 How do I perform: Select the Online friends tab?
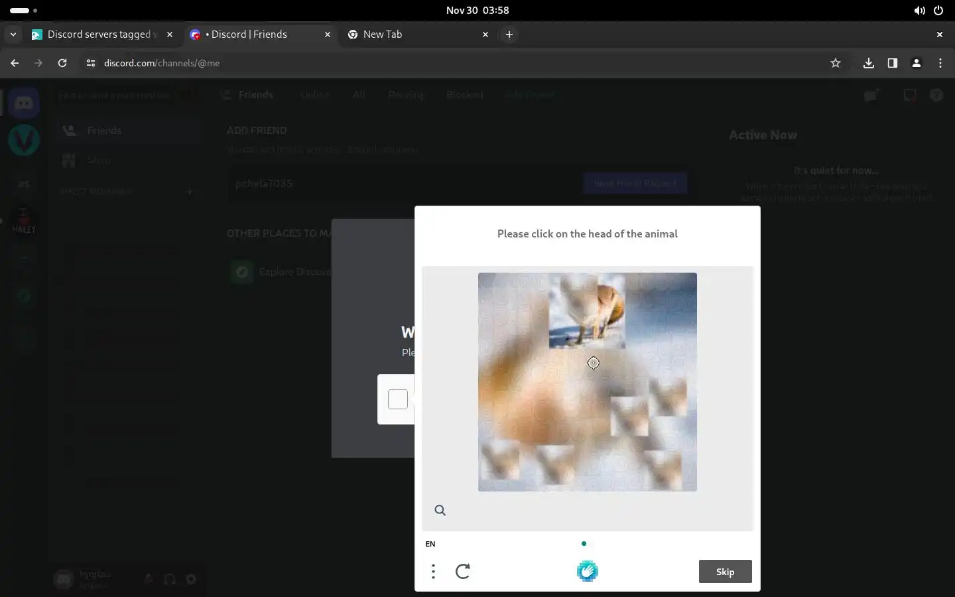[314, 95]
